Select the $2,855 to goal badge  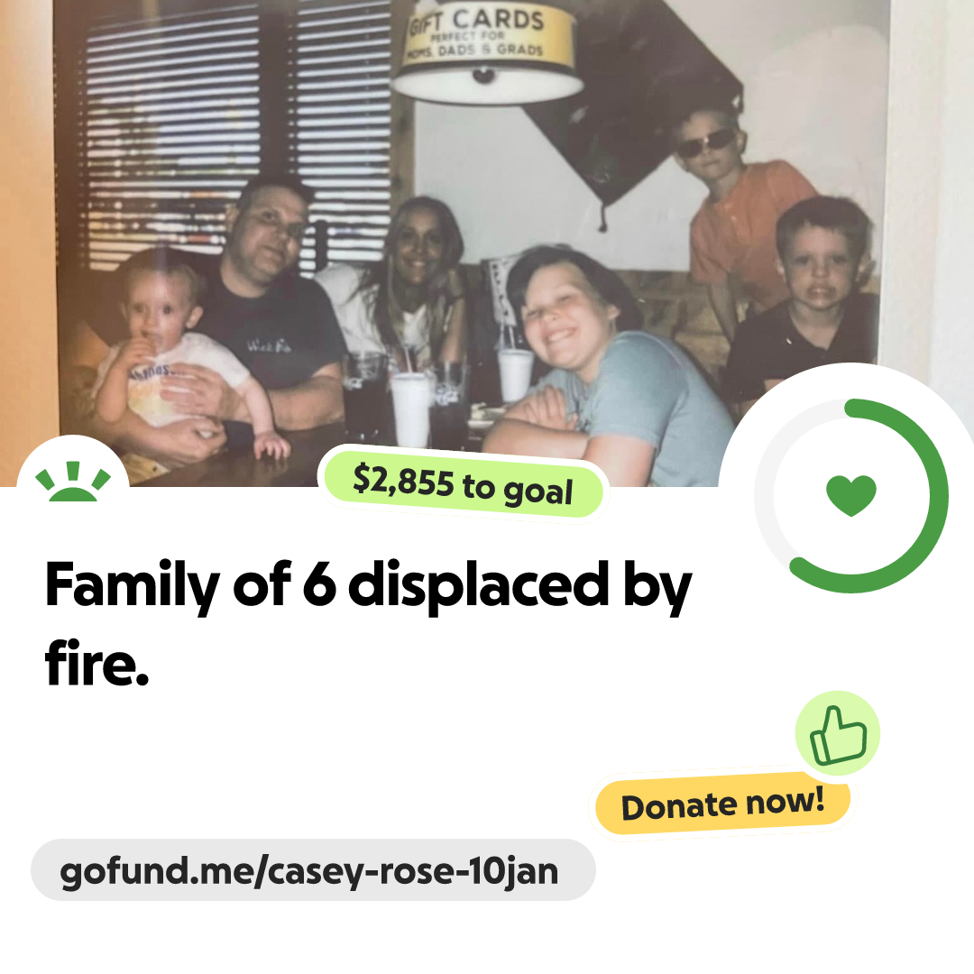coord(463,484)
